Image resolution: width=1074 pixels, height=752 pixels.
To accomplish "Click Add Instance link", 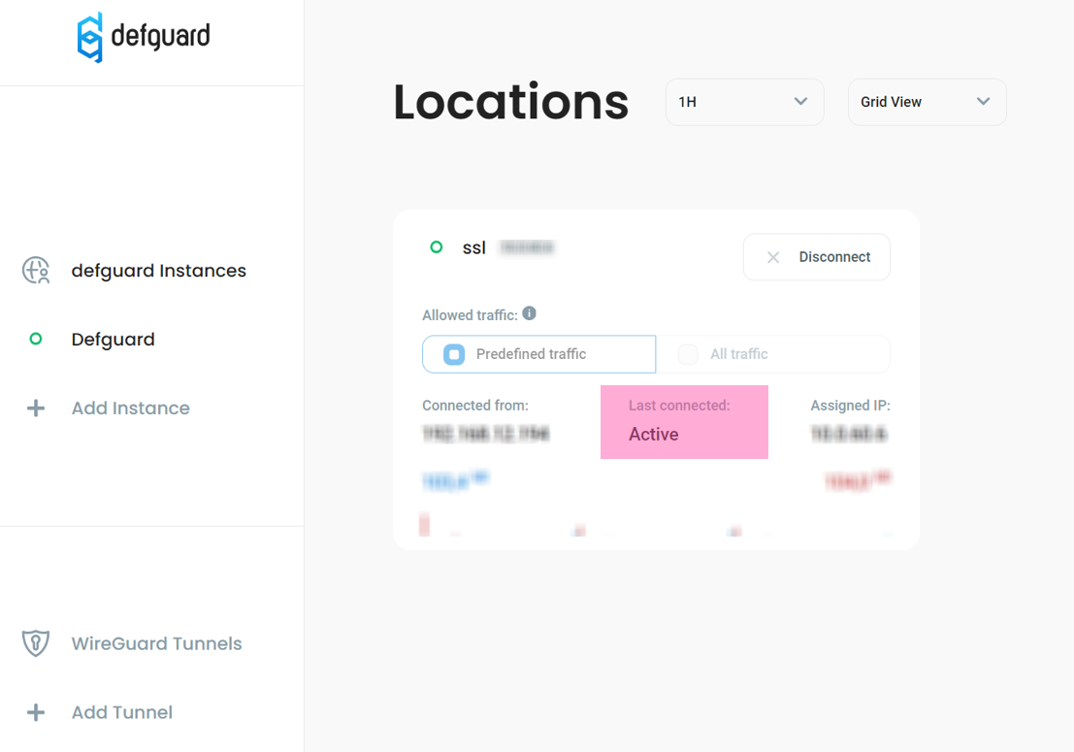I will coord(131,409).
